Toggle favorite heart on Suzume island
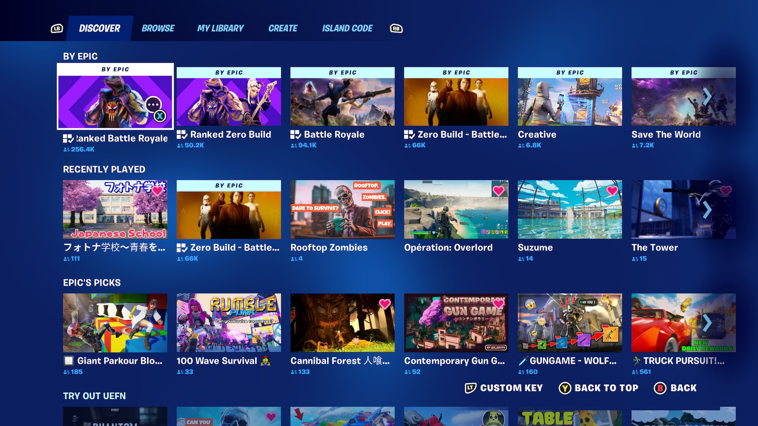 coord(612,191)
